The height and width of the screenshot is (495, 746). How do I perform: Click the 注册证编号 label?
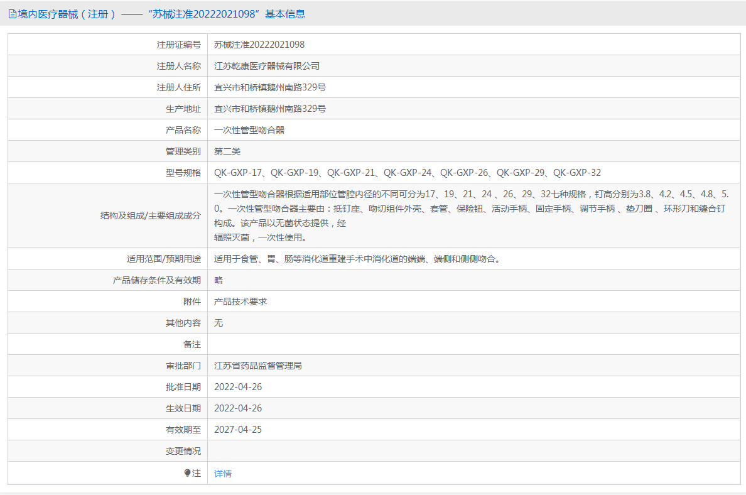(x=179, y=45)
